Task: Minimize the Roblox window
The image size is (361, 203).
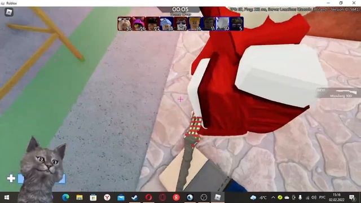Action: coord(328,3)
